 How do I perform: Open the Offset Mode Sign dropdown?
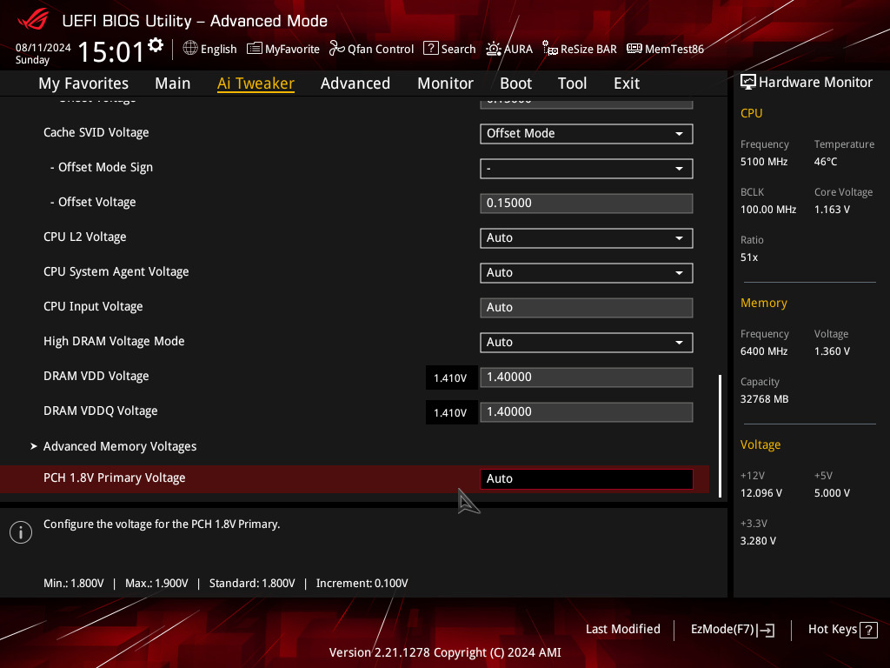(587, 169)
